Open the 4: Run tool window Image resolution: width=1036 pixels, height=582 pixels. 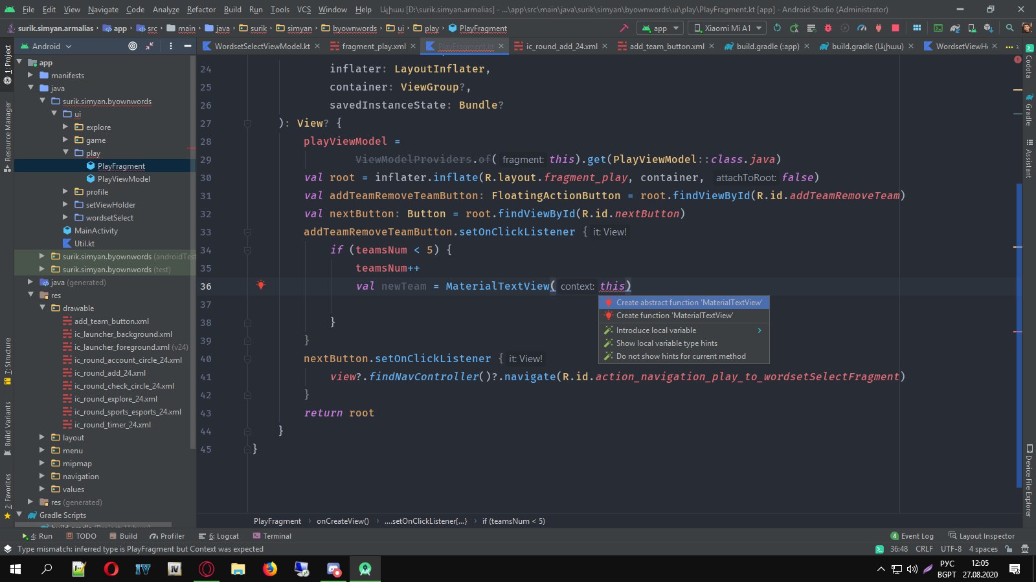(x=38, y=536)
